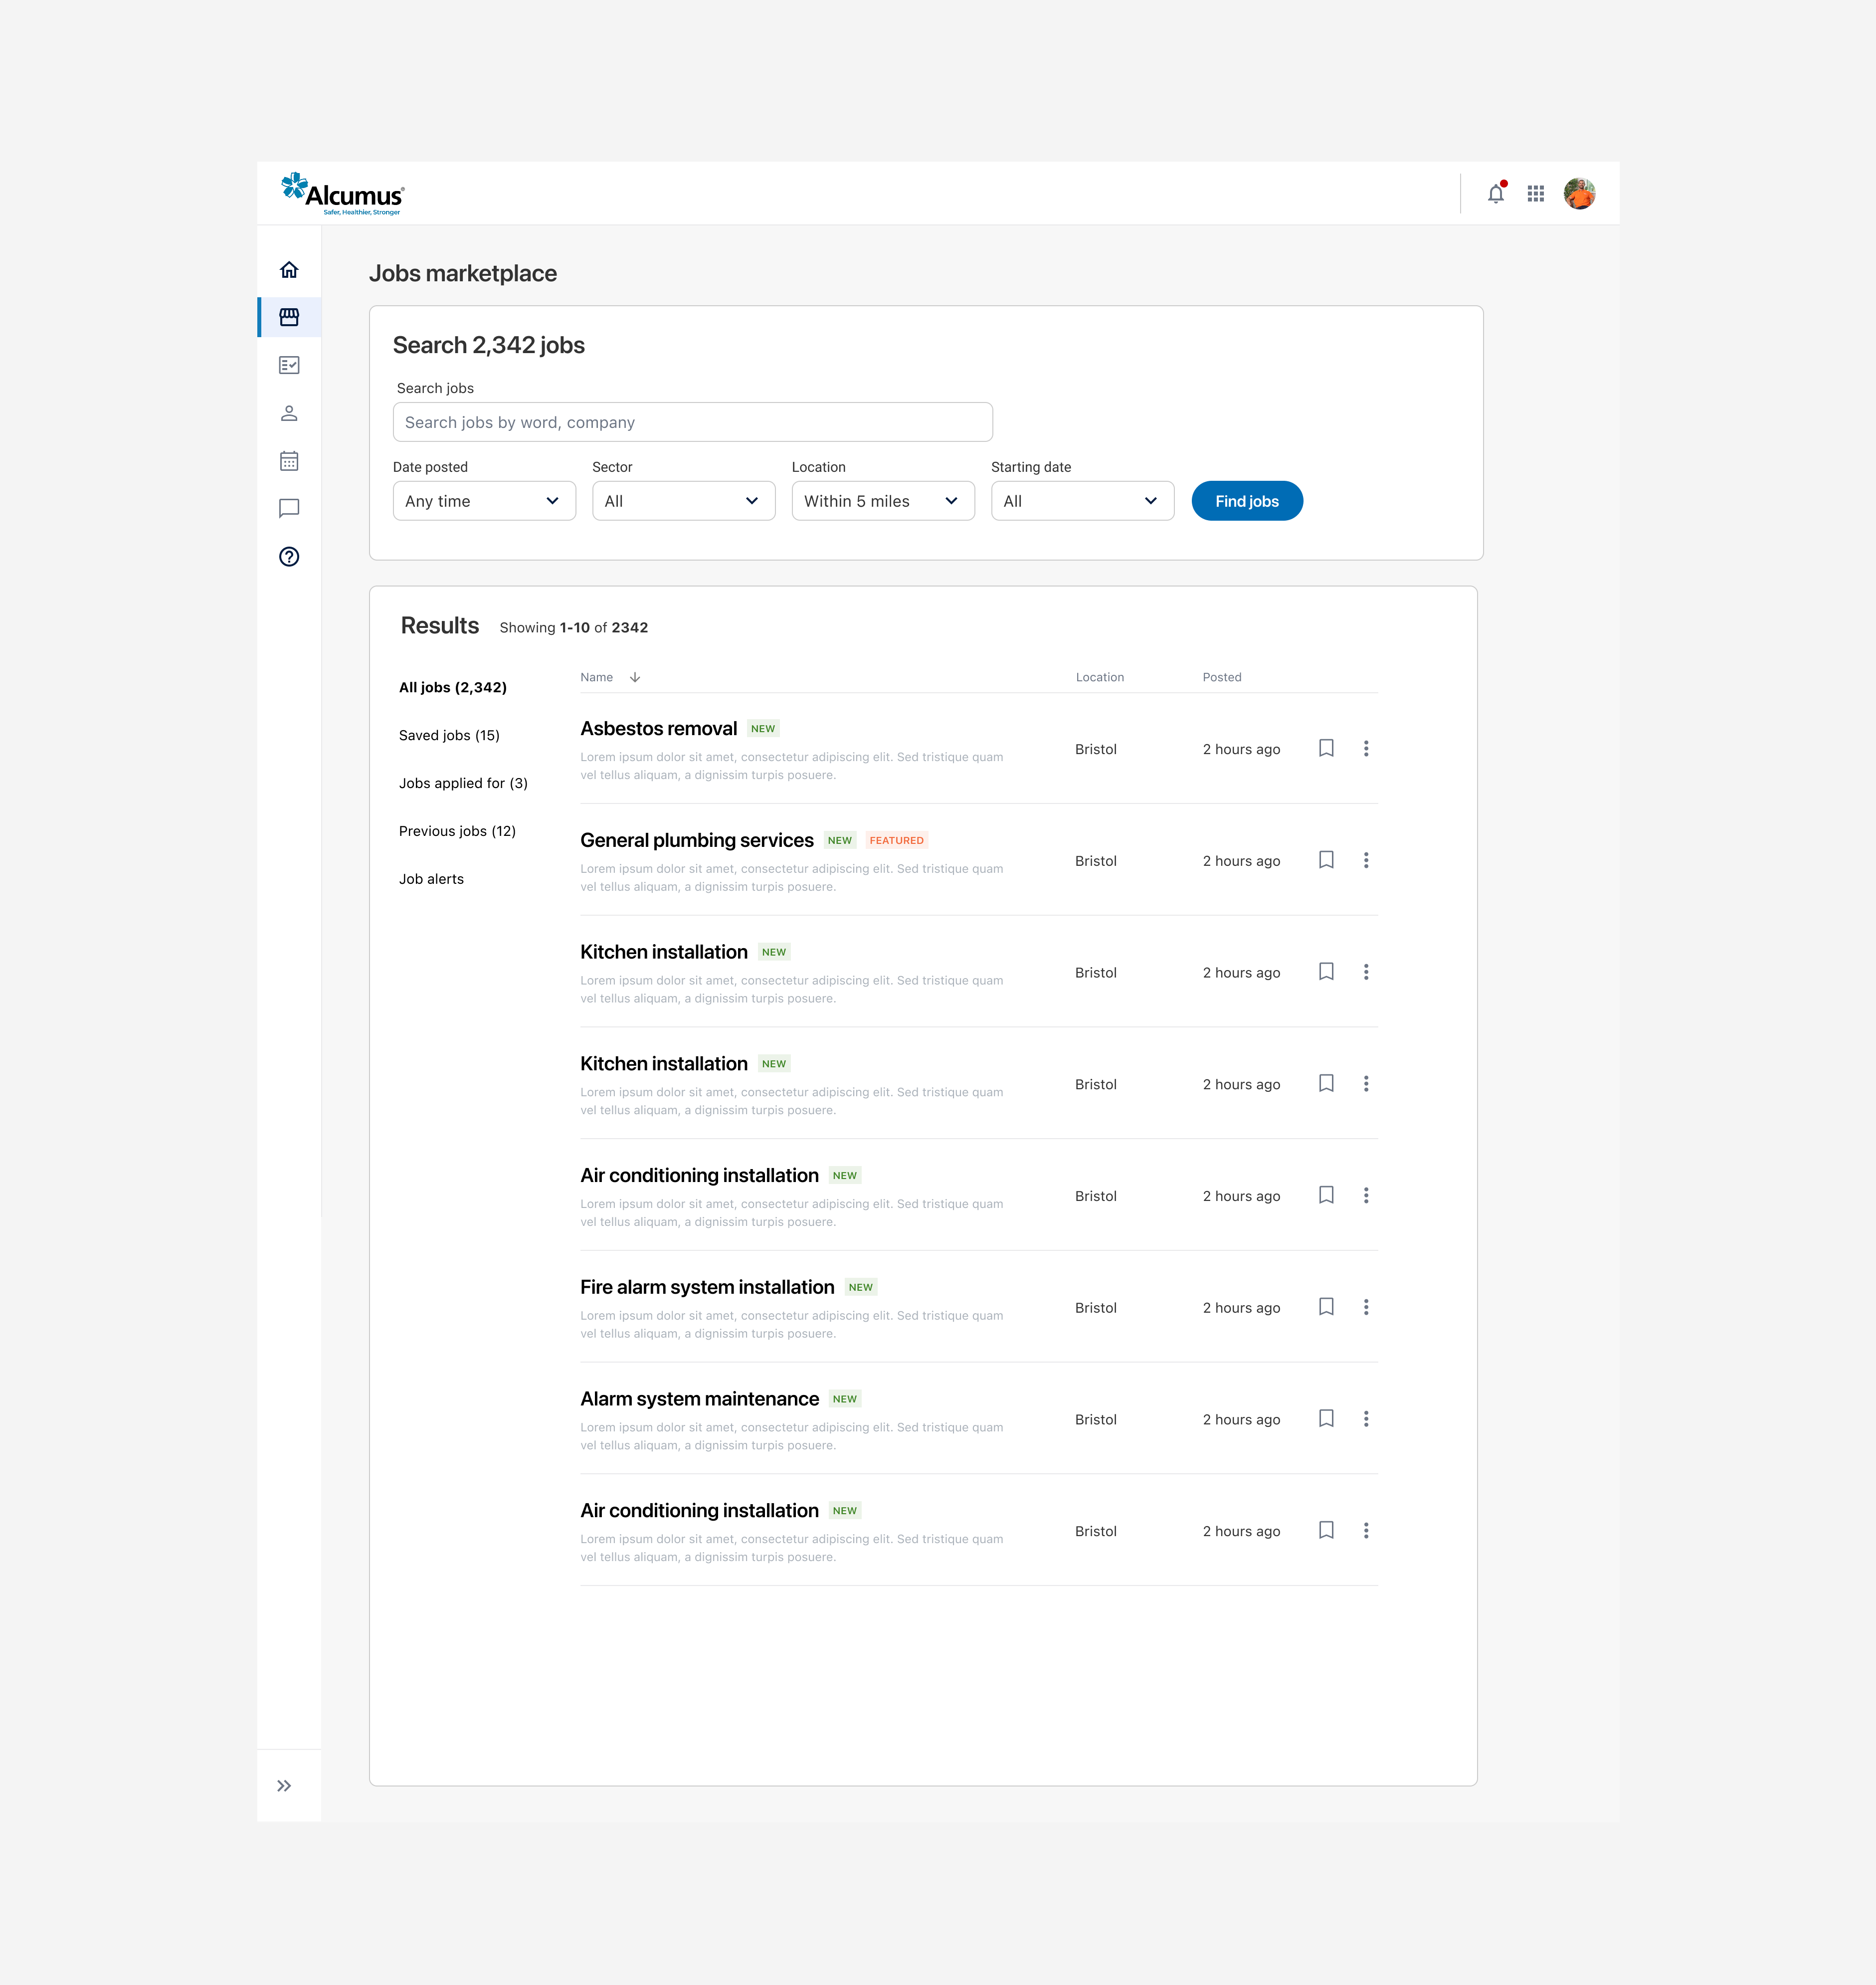Image resolution: width=1876 pixels, height=1985 pixels.
Task: Click the notifications bell icon
Action: click(x=1495, y=194)
